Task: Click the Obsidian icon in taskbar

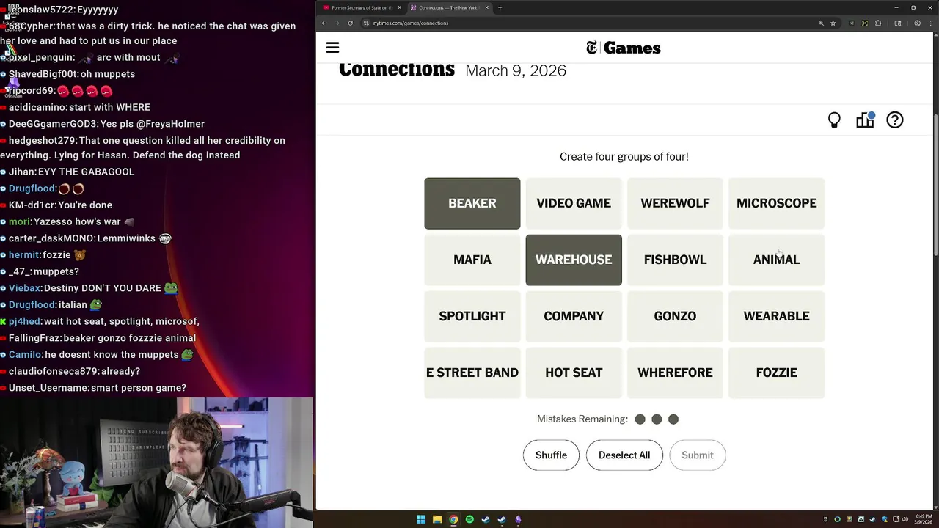Action: click(518, 519)
